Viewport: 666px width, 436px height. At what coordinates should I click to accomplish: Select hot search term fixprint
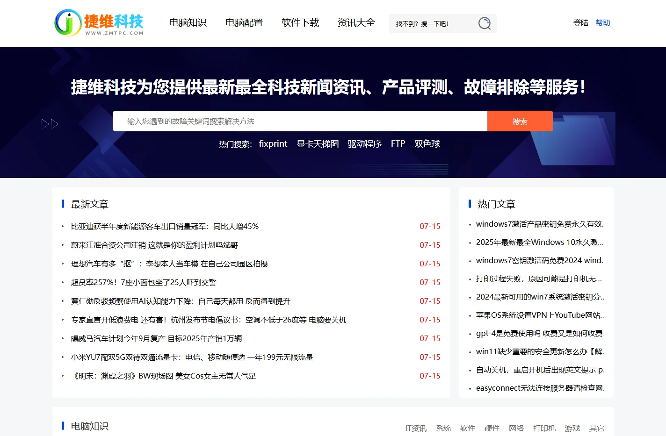pyautogui.click(x=273, y=144)
